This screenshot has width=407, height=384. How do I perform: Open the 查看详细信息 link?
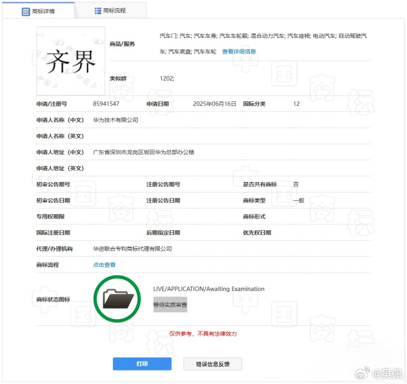point(239,51)
